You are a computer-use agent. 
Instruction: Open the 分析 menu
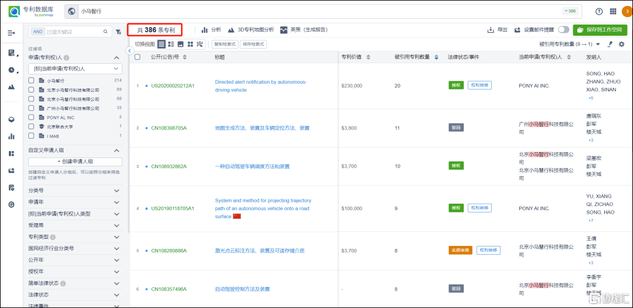click(x=211, y=30)
